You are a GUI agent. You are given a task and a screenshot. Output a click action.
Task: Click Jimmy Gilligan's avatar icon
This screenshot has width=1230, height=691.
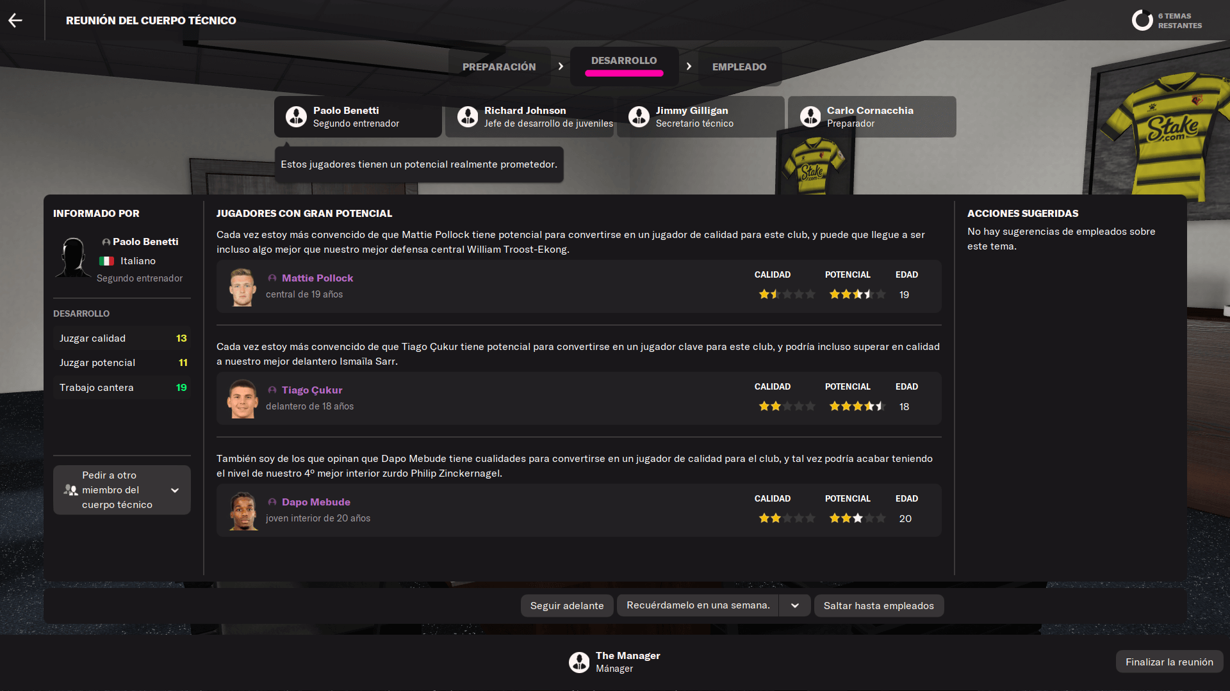[x=639, y=116]
